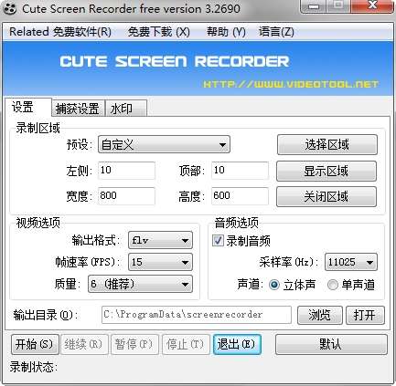This screenshot has height=386, width=396.
Task: Select the 立体声 radio button
Action: (x=273, y=285)
